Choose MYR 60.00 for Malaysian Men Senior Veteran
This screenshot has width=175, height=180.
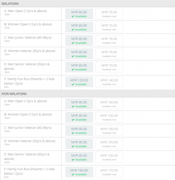coord(79,67)
